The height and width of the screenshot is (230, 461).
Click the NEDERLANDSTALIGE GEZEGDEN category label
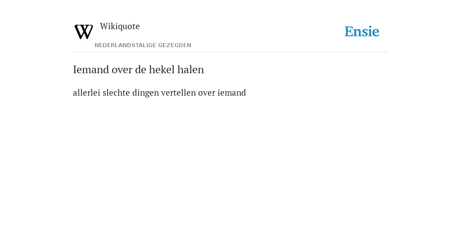(143, 45)
